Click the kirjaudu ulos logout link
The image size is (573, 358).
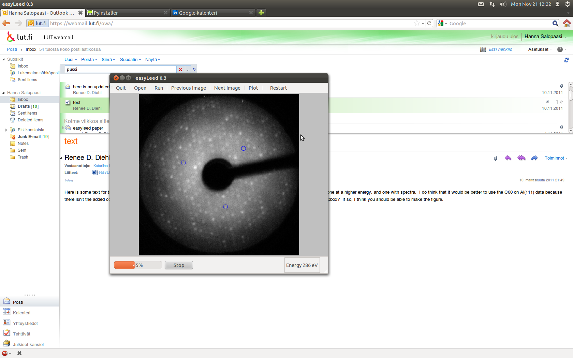[x=504, y=36]
